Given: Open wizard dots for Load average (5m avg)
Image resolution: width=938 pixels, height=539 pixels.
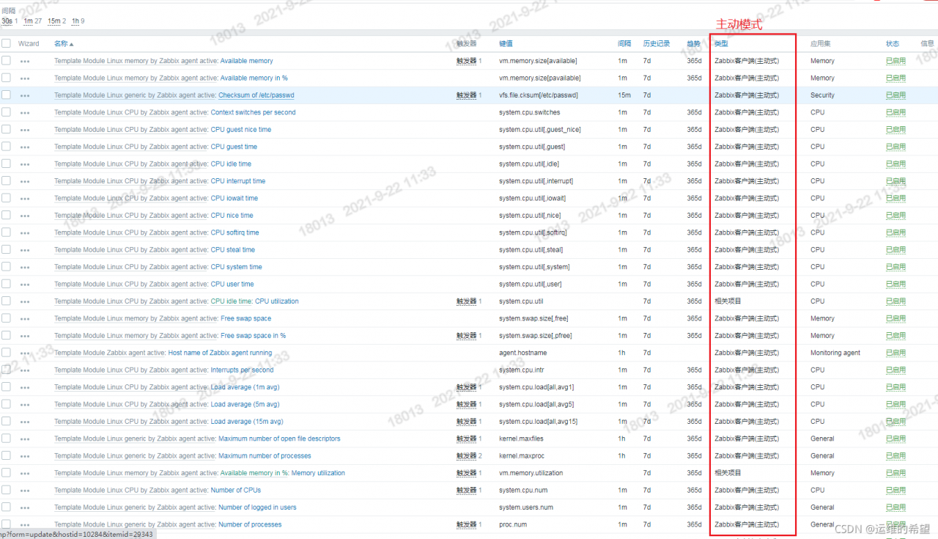Looking at the screenshot, I should click(25, 405).
